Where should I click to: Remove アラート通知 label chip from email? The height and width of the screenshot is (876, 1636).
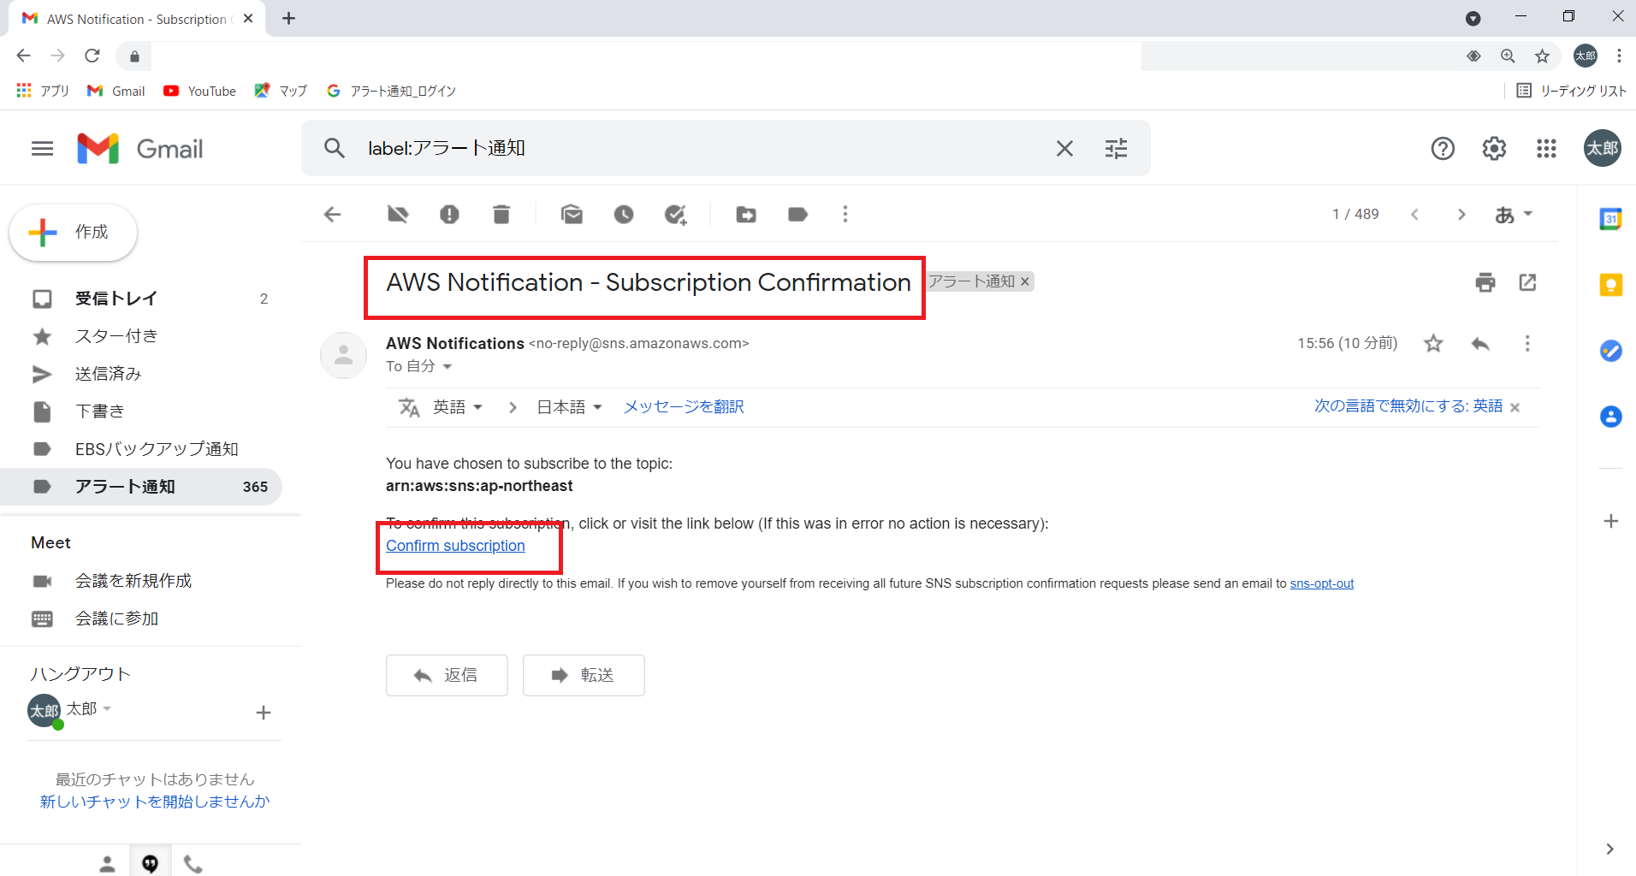[1025, 281]
